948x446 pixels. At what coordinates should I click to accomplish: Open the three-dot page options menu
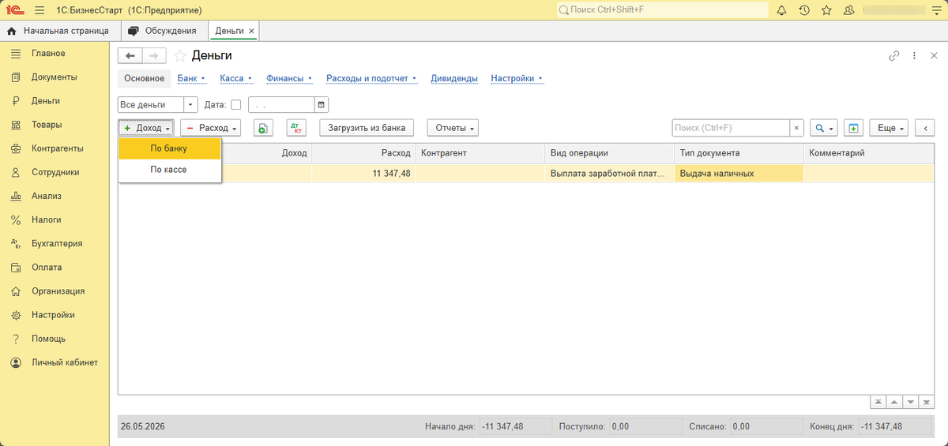(914, 56)
